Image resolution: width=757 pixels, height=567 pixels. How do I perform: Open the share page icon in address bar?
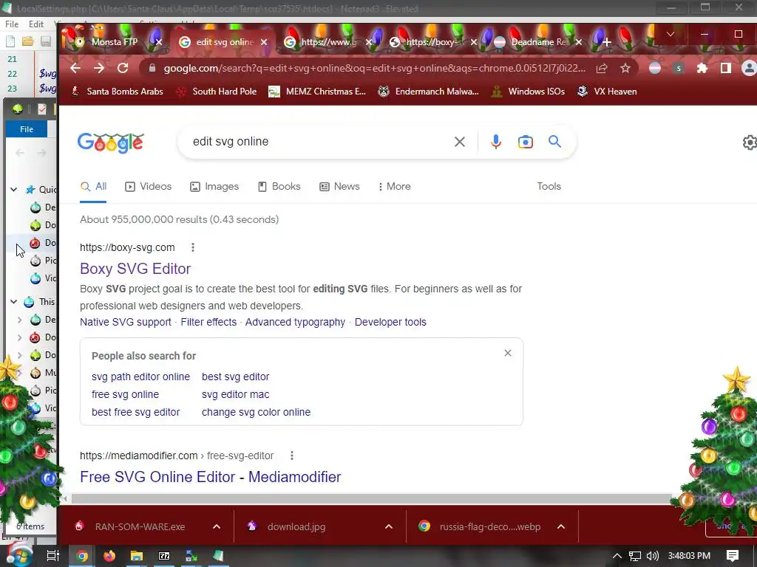tap(602, 69)
